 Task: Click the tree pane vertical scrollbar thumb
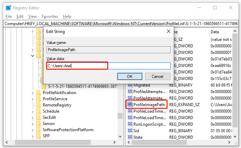pyautogui.click(x=120, y=116)
